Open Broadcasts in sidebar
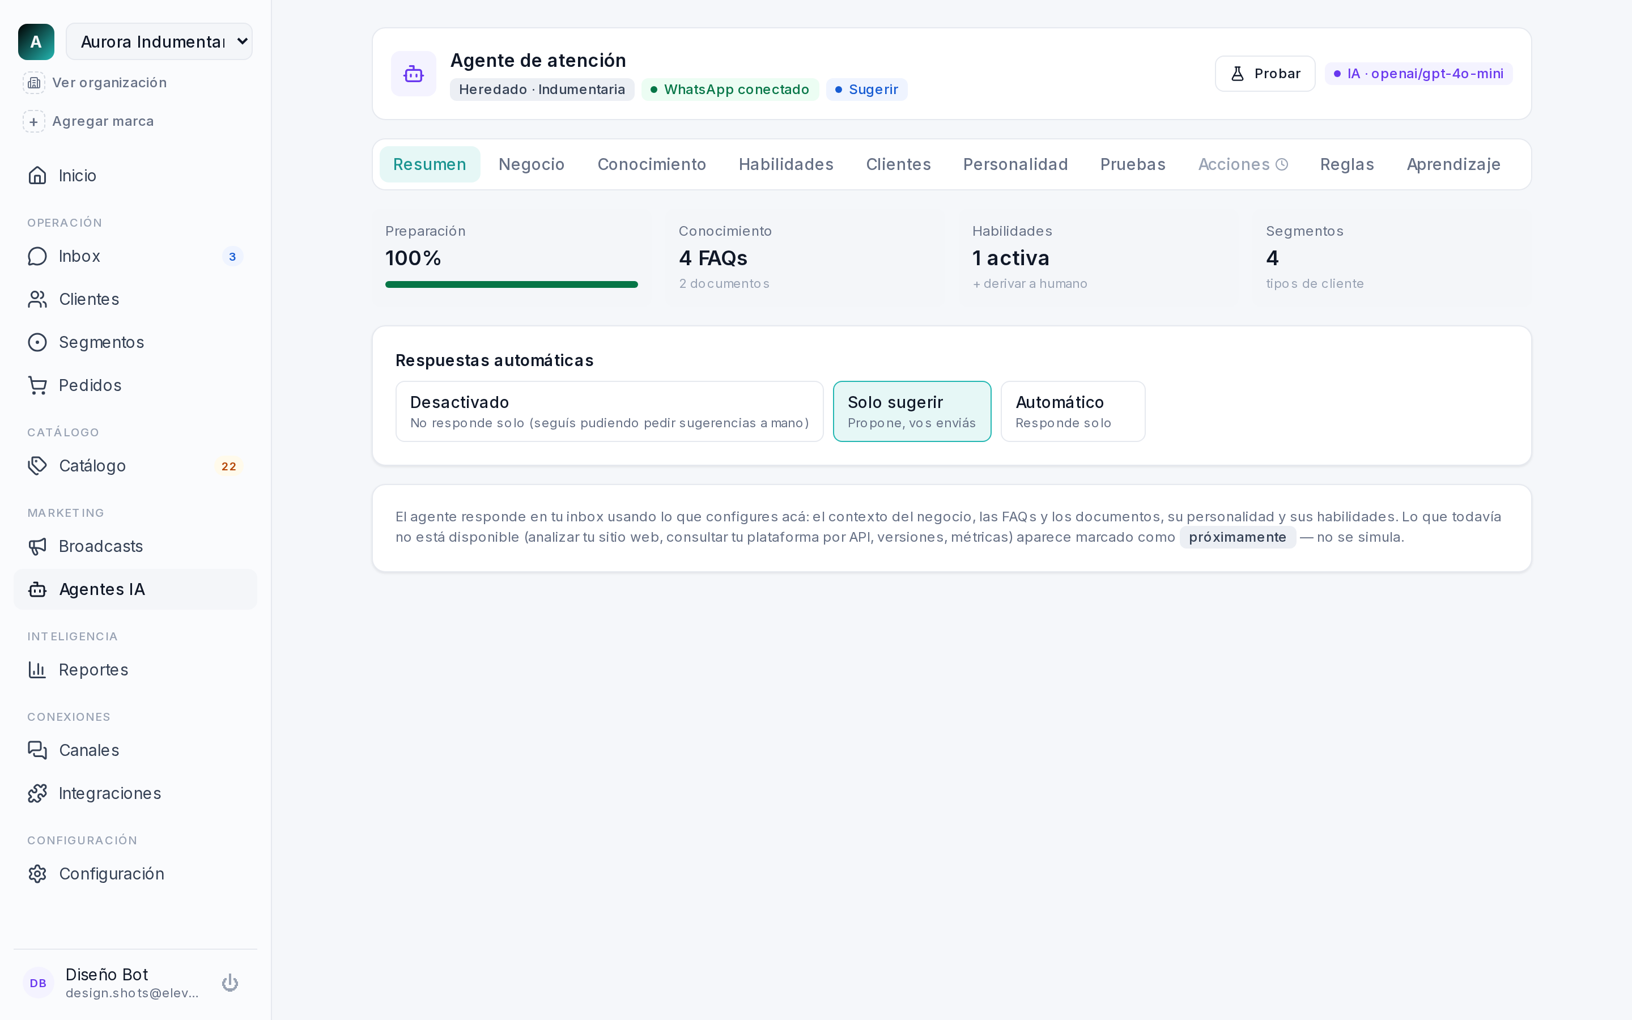 click(x=135, y=546)
